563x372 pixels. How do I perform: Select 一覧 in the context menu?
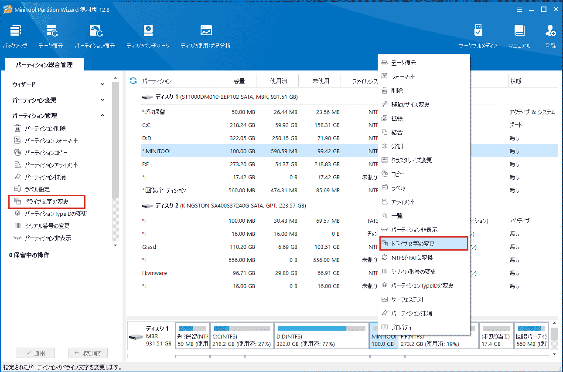click(424, 216)
